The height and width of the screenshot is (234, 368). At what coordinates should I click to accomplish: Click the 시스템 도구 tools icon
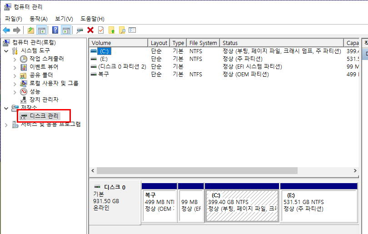click(x=15, y=51)
